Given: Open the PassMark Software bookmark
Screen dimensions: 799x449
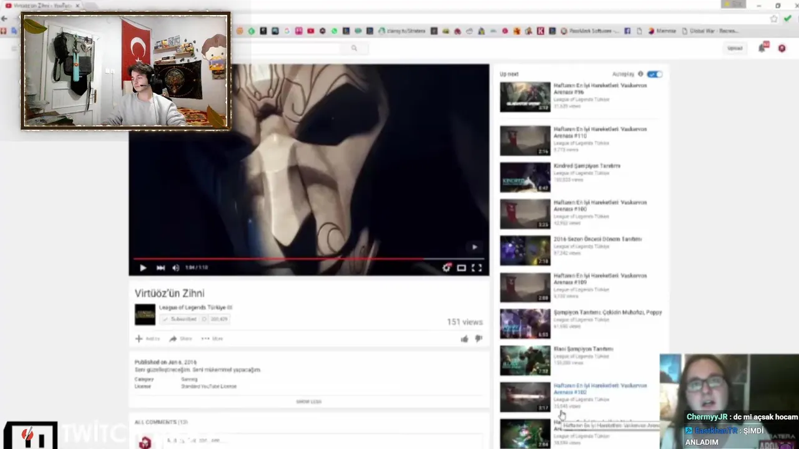Looking at the screenshot, I should point(589,31).
